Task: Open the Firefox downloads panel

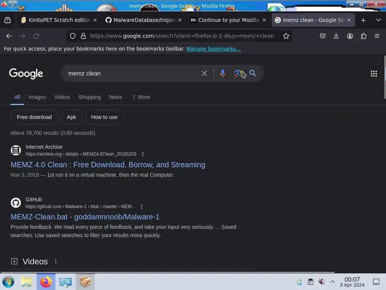Action: pyautogui.click(x=336, y=36)
